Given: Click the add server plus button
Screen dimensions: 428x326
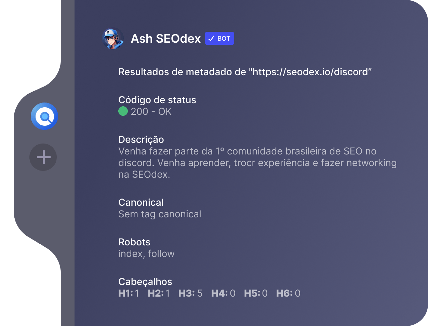Looking at the screenshot, I should point(43,157).
